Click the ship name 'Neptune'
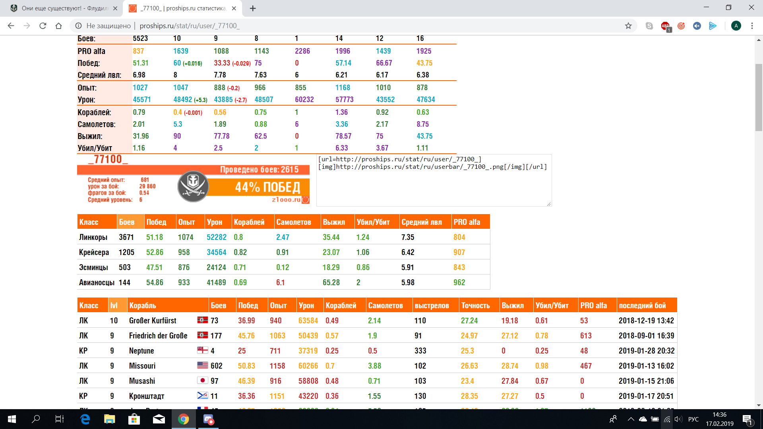 [141, 351]
